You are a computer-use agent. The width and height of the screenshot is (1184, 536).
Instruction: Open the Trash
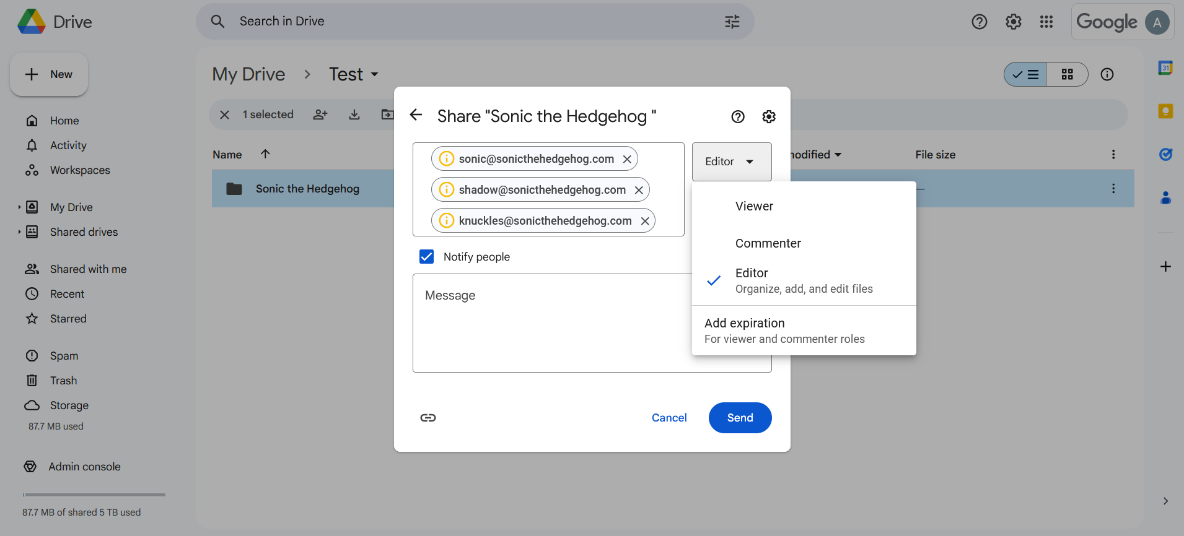[63, 381]
